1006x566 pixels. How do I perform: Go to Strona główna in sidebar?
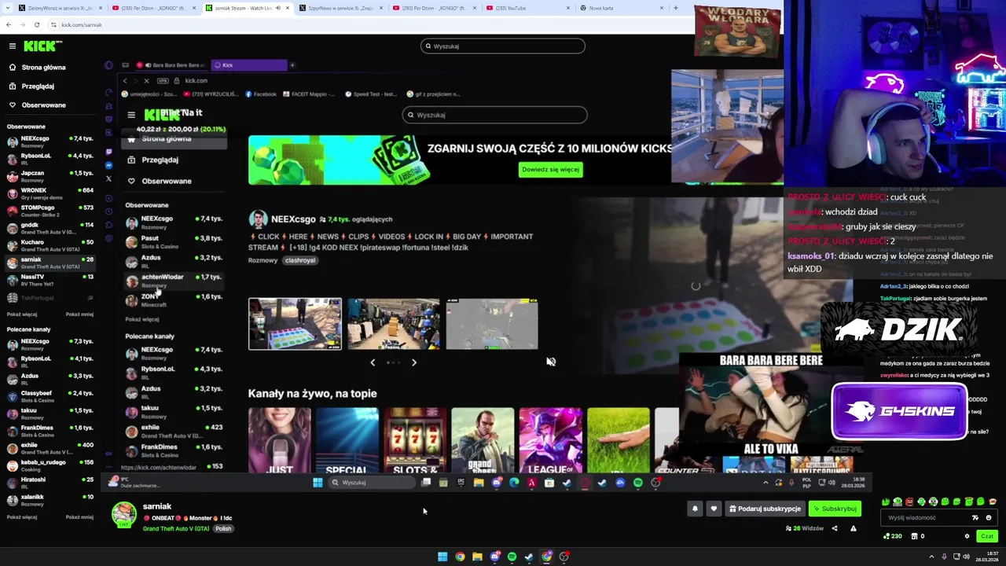(38, 67)
